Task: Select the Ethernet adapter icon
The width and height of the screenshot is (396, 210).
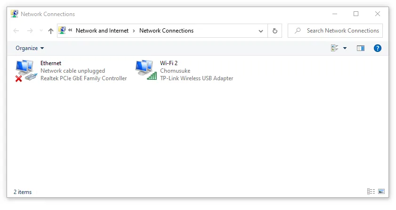Action: coord(26,71)
